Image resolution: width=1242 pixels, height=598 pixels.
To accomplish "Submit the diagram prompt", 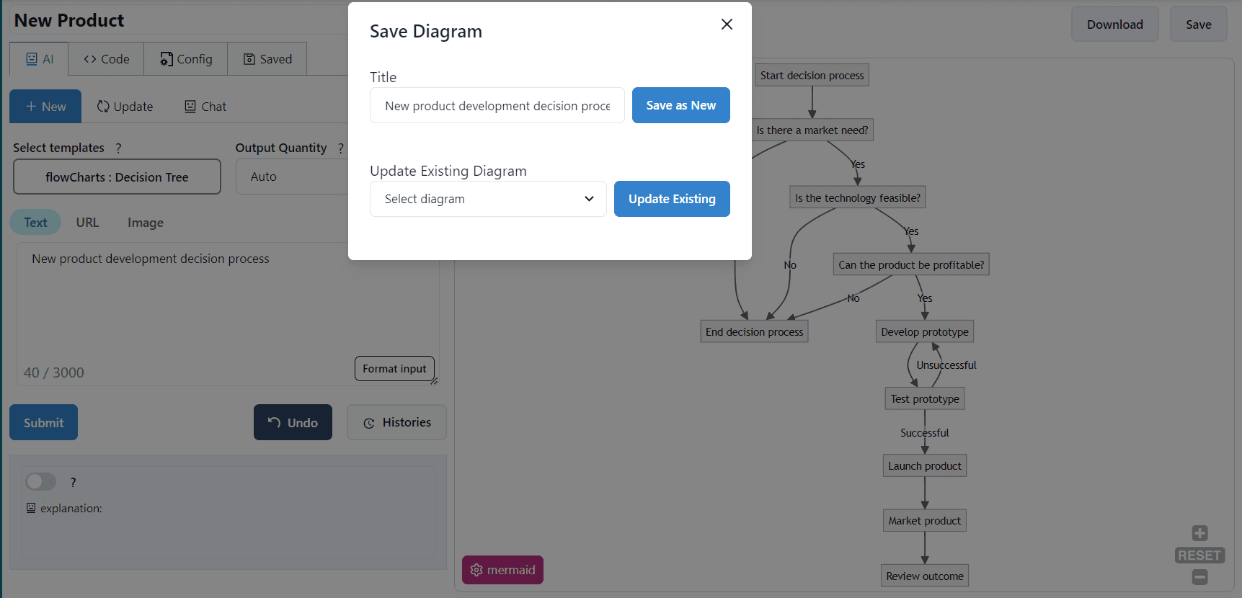I will (43, 422).
